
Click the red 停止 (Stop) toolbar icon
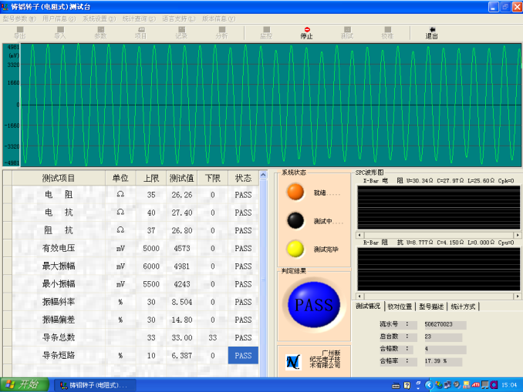(x=306, y=32)
